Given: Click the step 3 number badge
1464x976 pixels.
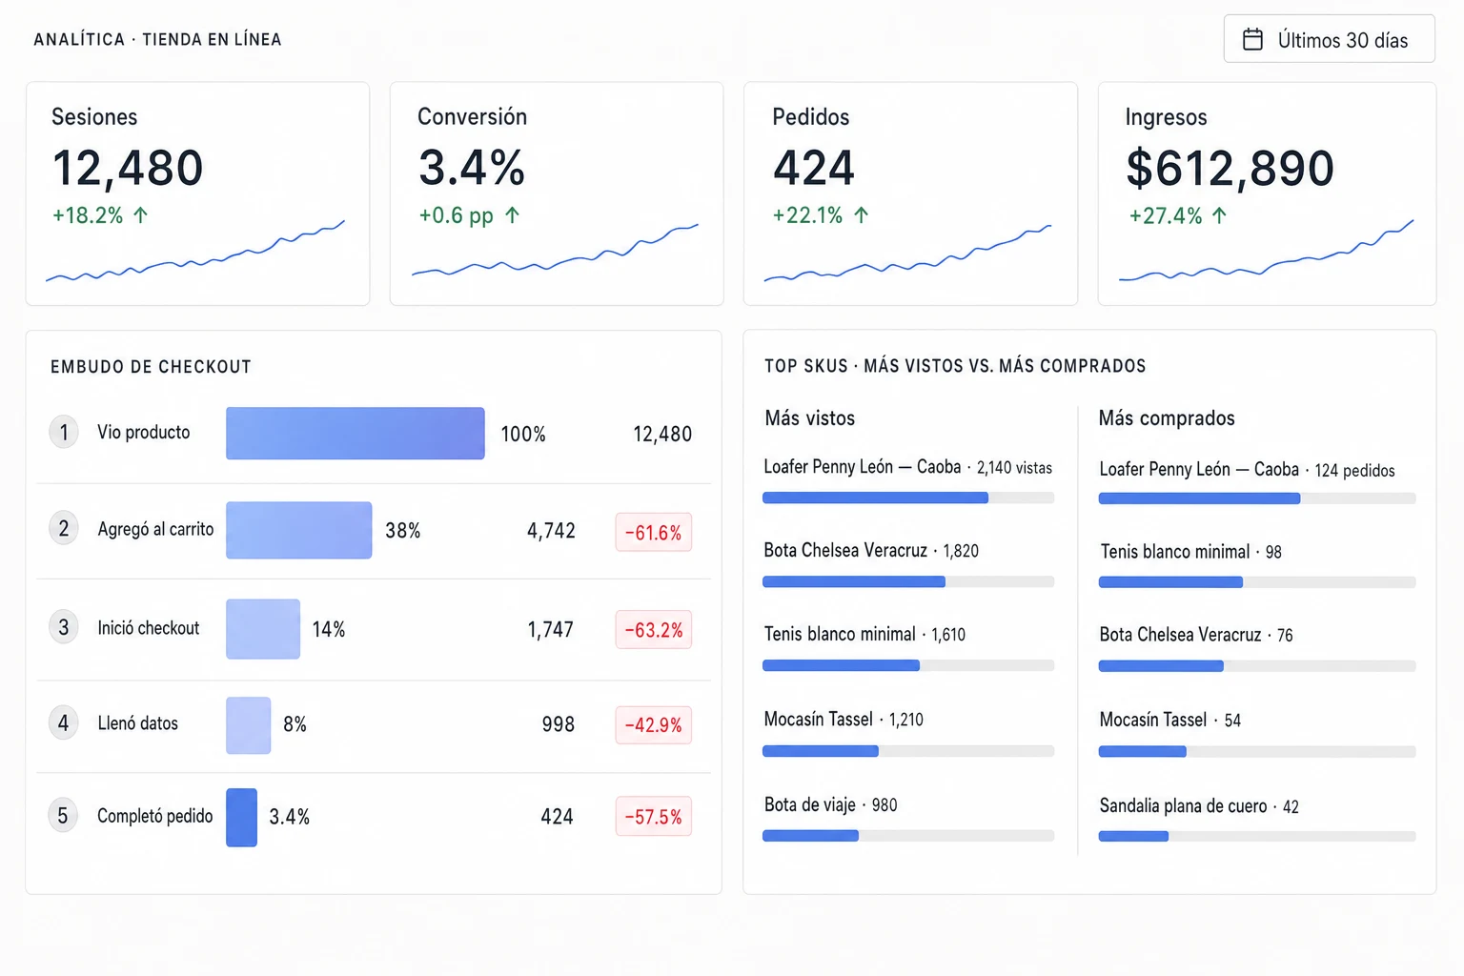Looking at the screenshot, I should pyautogui.click(x=64, y=627).
